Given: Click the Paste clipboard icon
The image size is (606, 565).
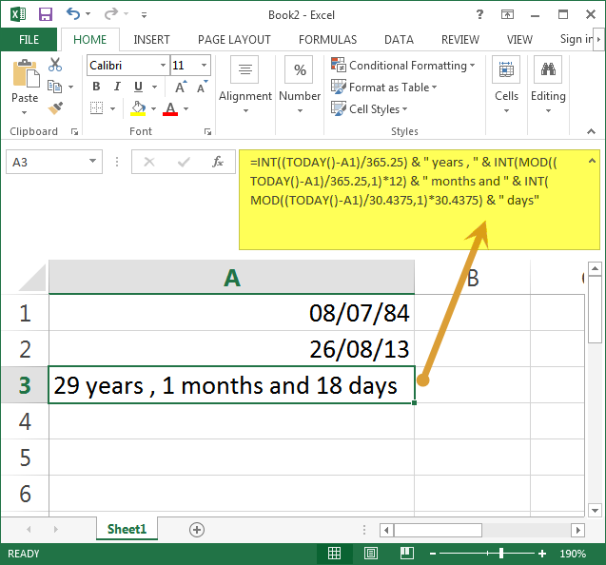Looking at the screenshot, I should point(26,73).
